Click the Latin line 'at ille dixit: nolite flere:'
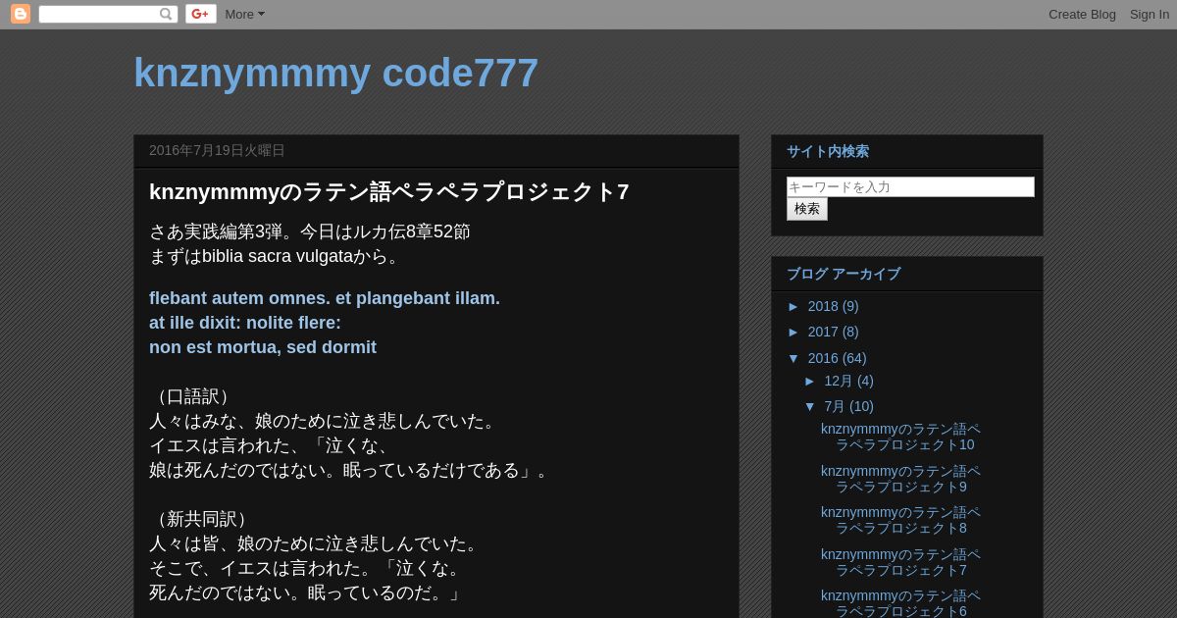The image size is (1177, 618). coord(245,323)
